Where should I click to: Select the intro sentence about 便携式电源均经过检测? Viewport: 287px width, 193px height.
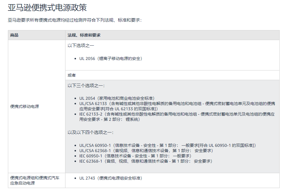click(75, 20)
